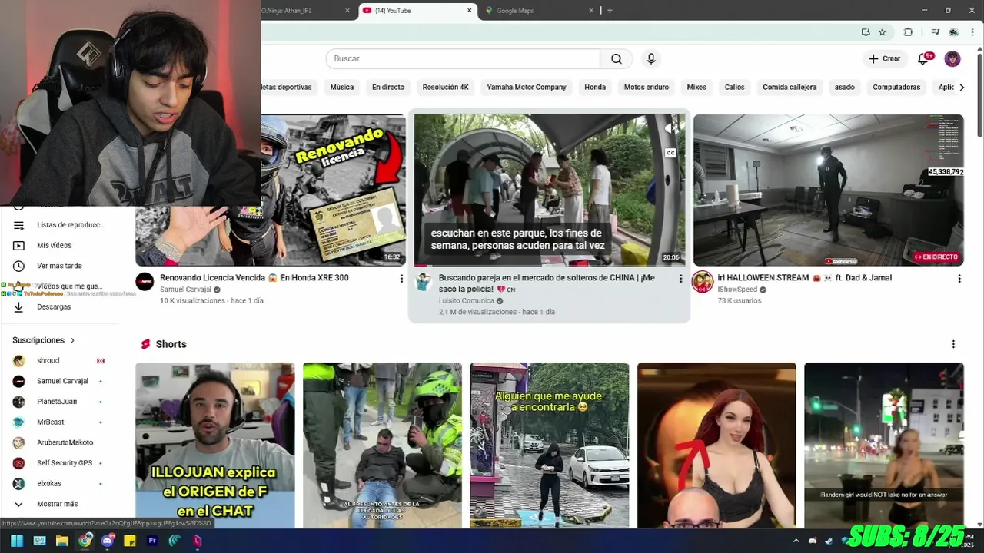Screen dimensions: 984x553
Task: Open options for Renovando Licencia Vencida video
Action: (x=401, y=279)
